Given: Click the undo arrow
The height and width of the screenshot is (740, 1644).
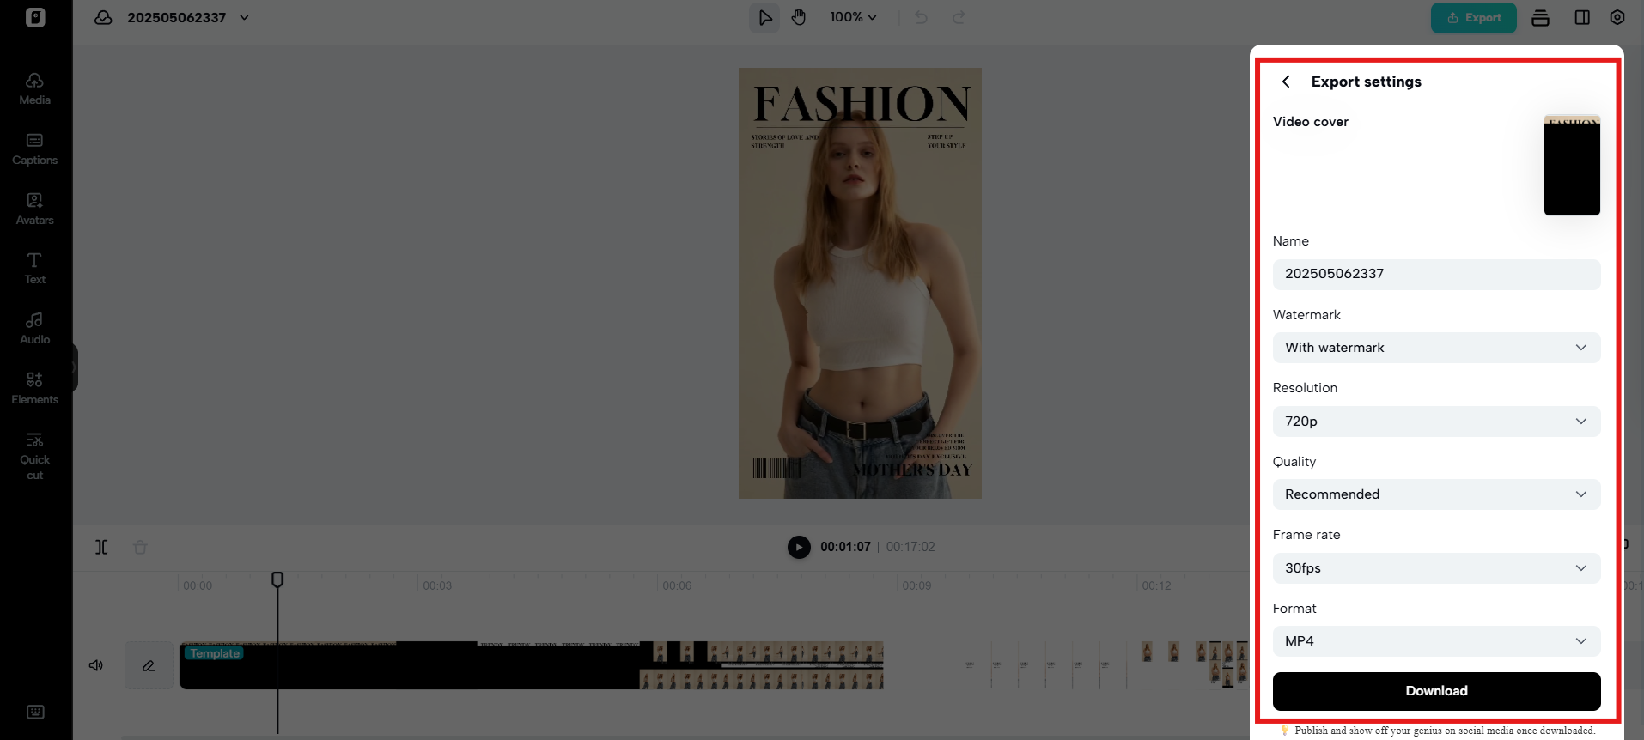Looking at the screenshot, I should pyautogui.click(x=921, y=17).
